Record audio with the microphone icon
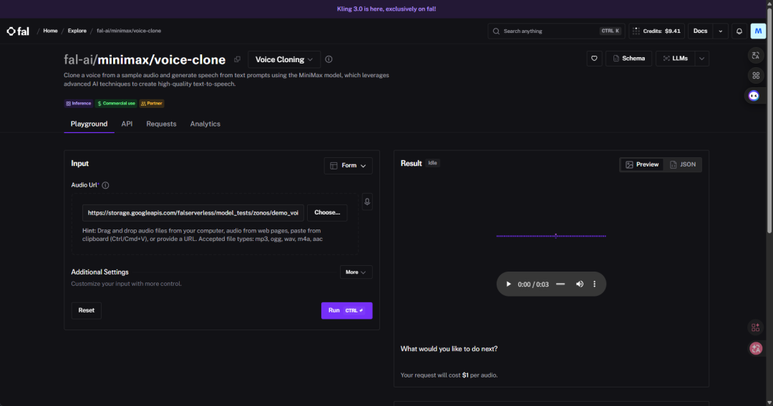773x406 pixels. pos(366,202)
